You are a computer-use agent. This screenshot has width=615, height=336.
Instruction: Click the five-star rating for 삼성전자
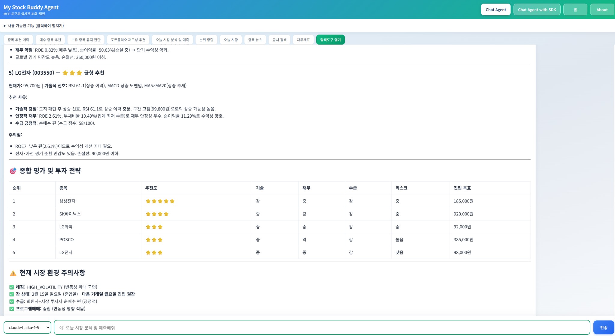pyautogui.click(x=160, y=201)
